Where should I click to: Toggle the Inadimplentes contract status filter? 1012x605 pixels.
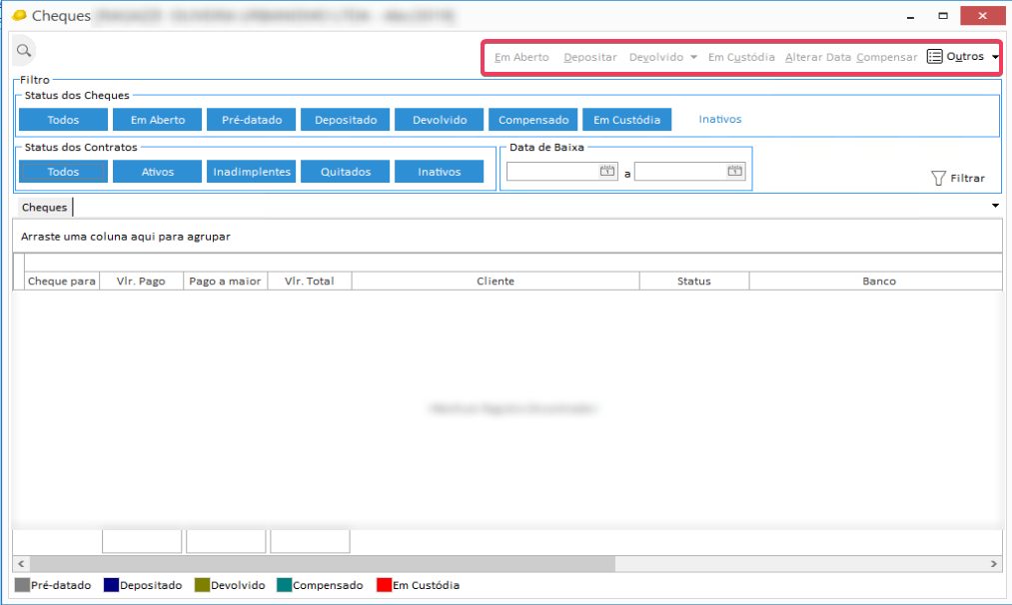pos(251,172)
